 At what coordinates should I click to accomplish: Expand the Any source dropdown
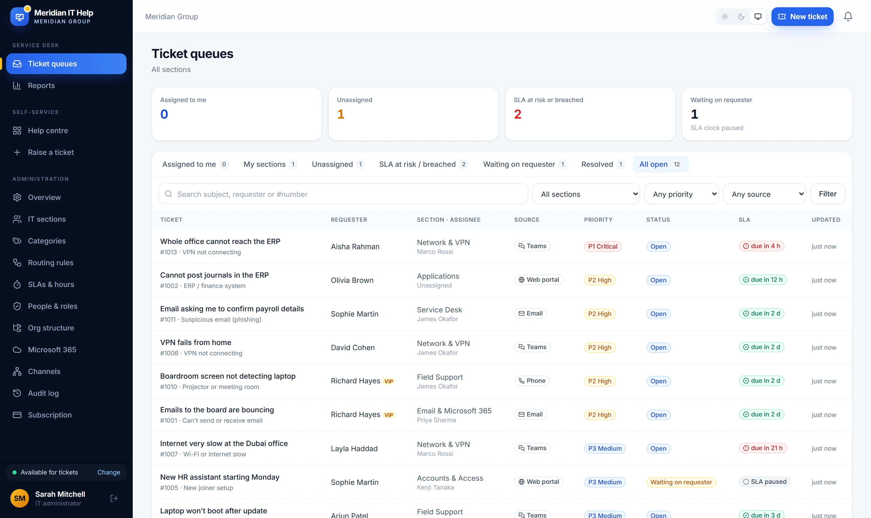(x=764, y=194)
